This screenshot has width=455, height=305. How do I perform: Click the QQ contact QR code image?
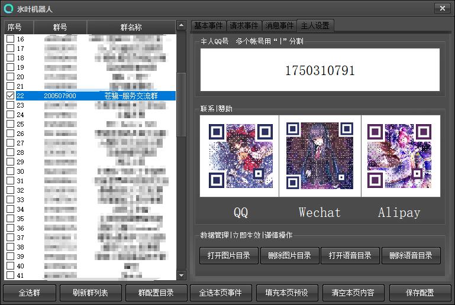click(x=240, y=156)
